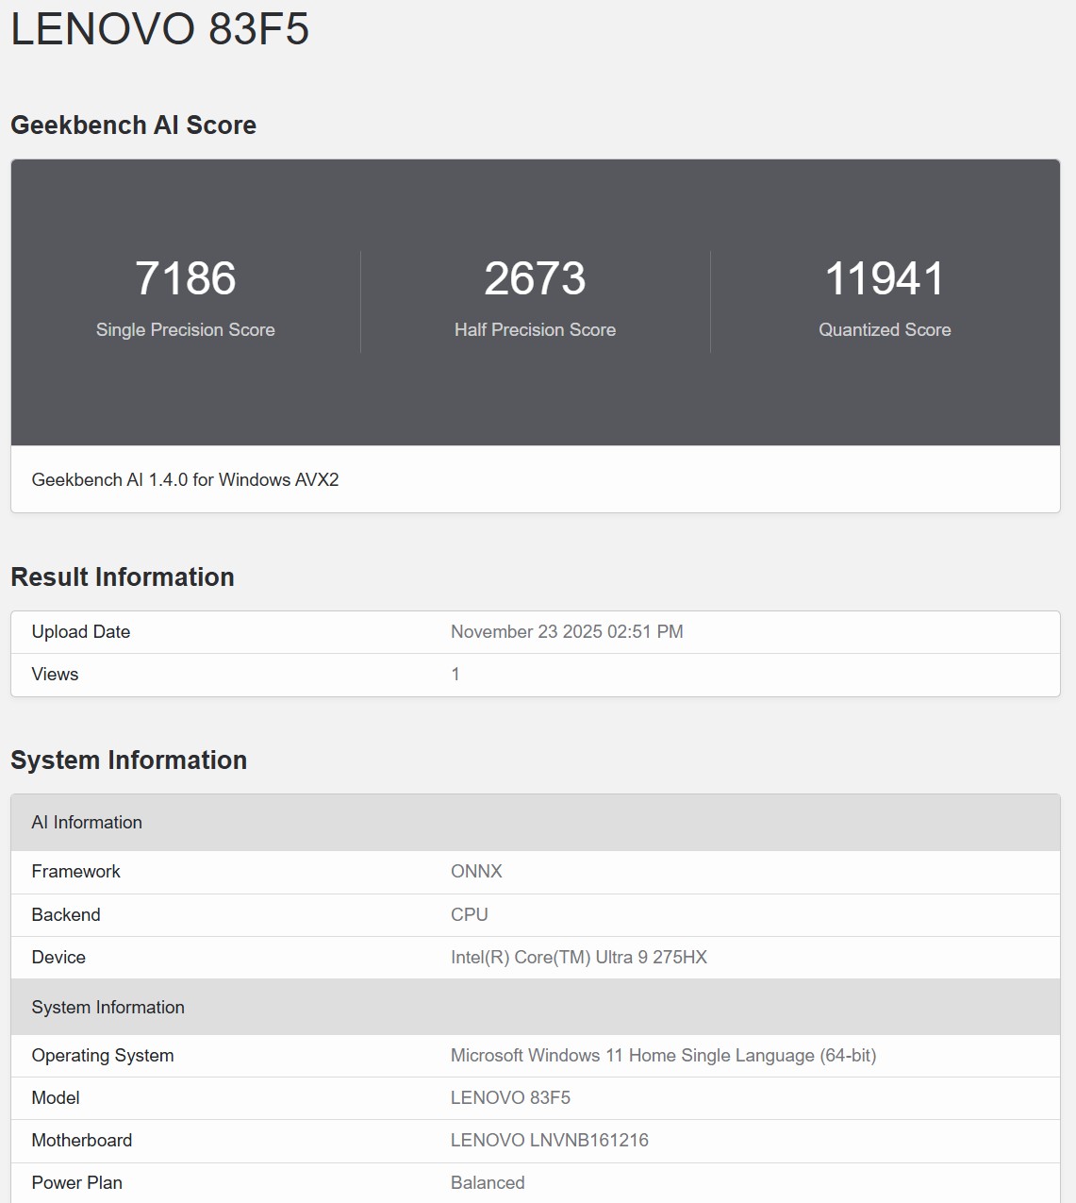Click the Views count value

pos(455,674)
